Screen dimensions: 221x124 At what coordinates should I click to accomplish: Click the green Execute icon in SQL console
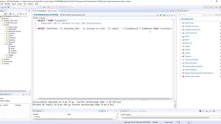tap(161, 15)
